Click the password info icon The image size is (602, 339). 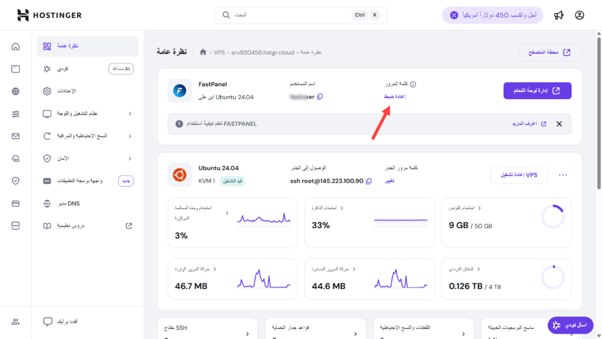(x=413, y=85)
